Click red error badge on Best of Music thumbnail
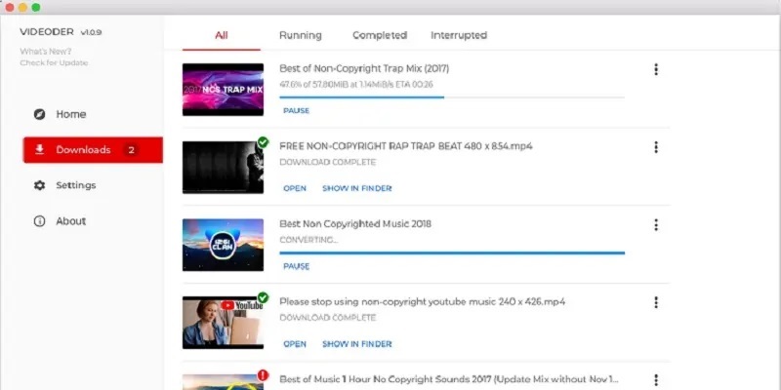Screen dimensions: 781x390 click(x=263, y=375)
